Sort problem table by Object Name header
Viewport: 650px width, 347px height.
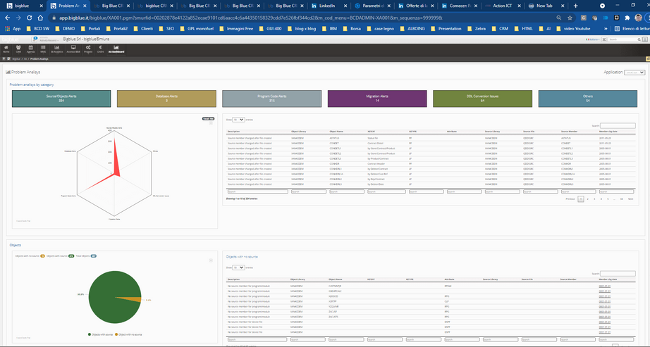tap(336, 132)
